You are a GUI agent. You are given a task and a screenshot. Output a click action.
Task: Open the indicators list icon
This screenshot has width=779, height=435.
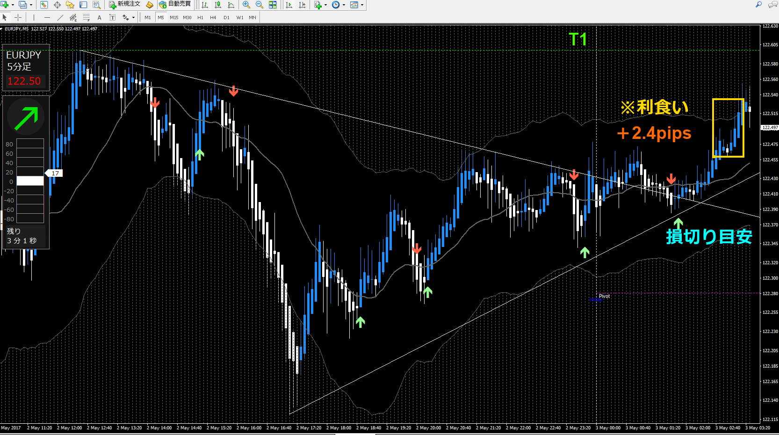coord(318,5)
